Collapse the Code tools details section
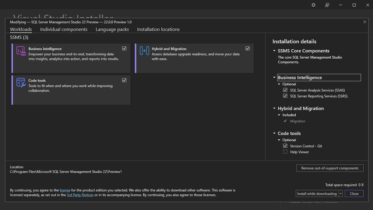Screen dimensions: 373x210 tap(274, 133)
